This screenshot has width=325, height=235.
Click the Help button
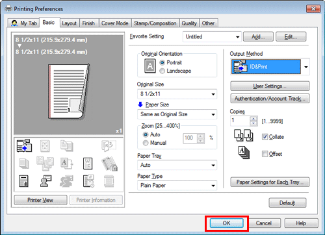tap(301, 223)
